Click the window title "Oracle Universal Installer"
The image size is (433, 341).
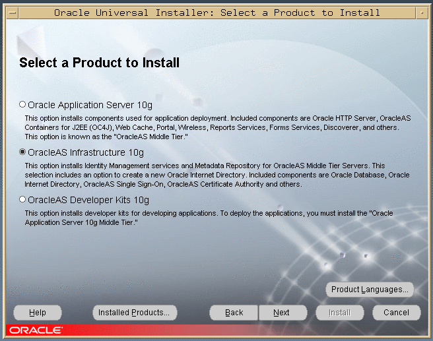134,13
